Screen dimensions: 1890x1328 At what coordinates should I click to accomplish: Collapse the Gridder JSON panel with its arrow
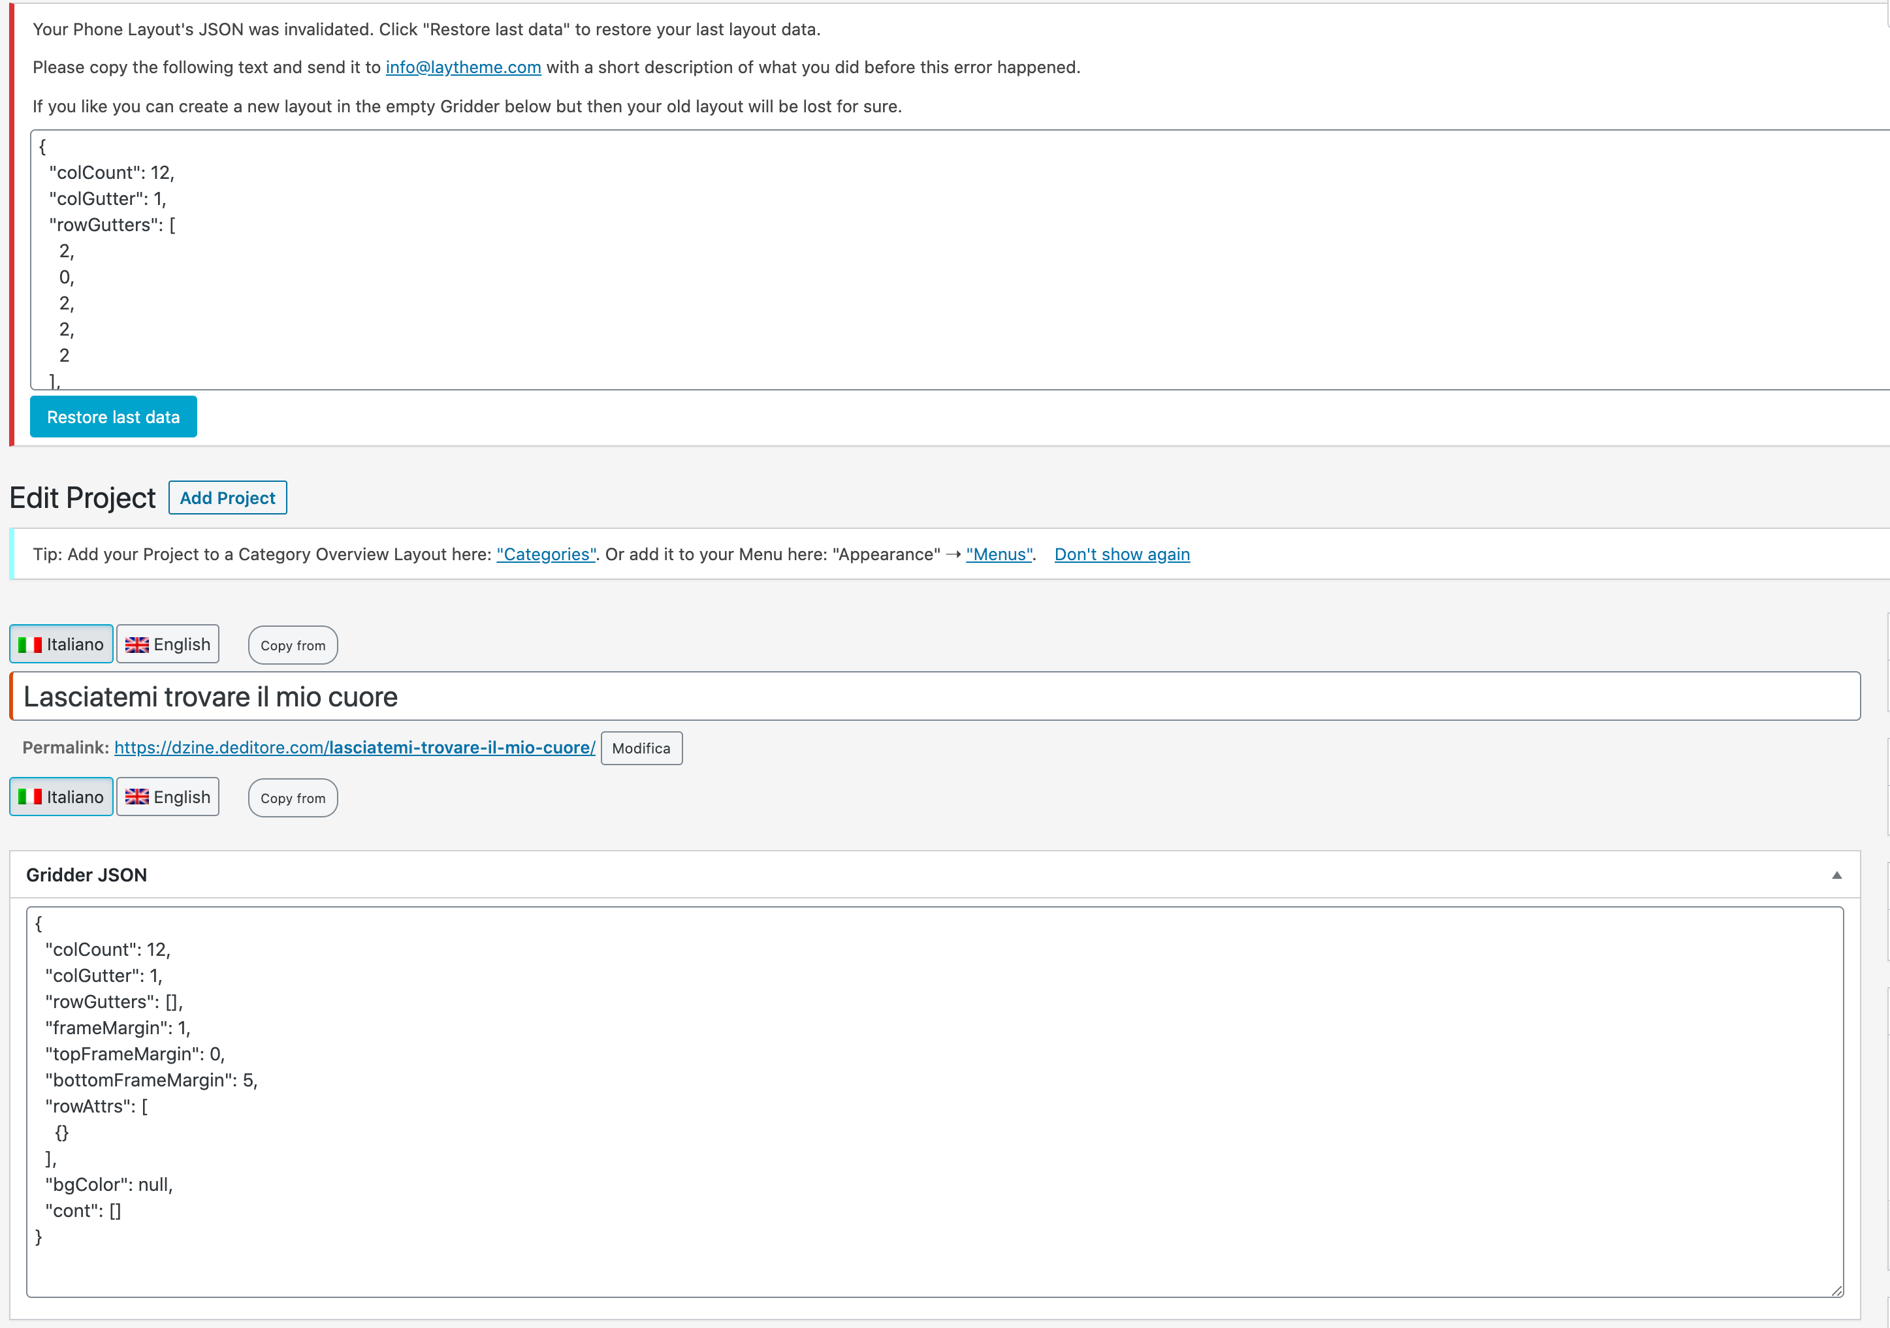pyautogui.click(x=1836, y=876)
